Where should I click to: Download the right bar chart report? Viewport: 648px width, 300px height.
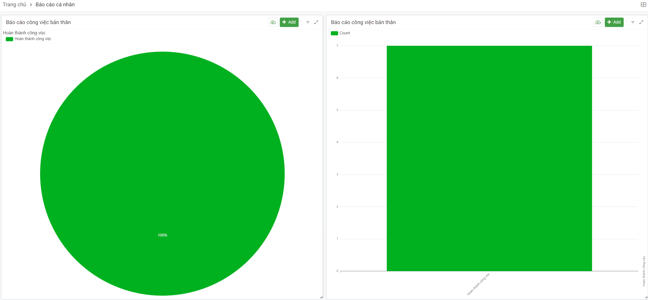(598, 22)
